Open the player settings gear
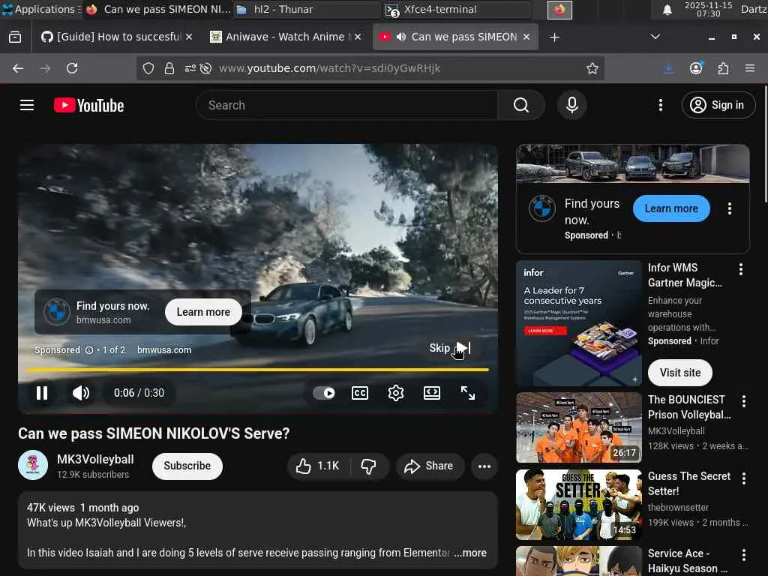The image size is (768, 576). (396, 393)
